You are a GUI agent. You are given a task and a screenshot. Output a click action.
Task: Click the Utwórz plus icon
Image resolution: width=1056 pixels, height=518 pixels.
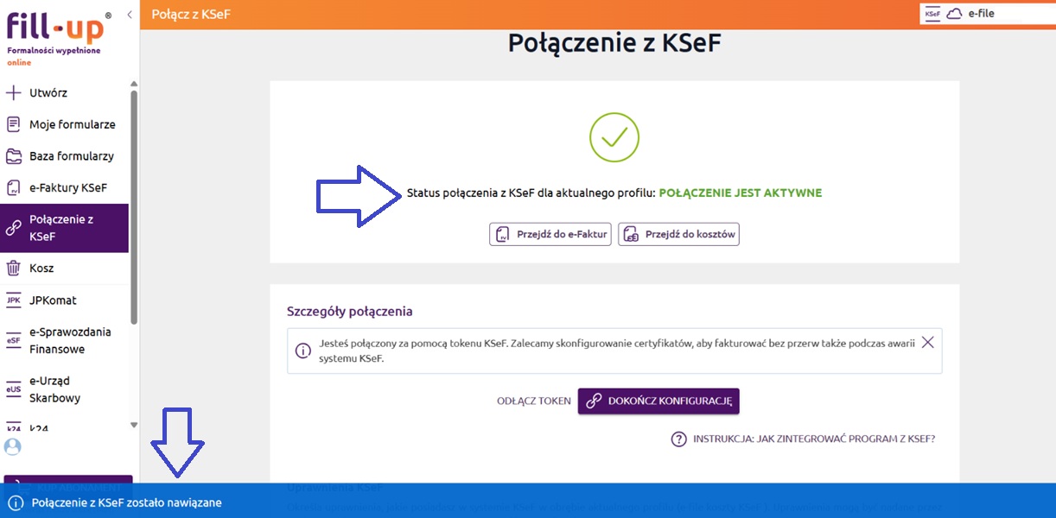pyautogui.click(x=13, y=92)
